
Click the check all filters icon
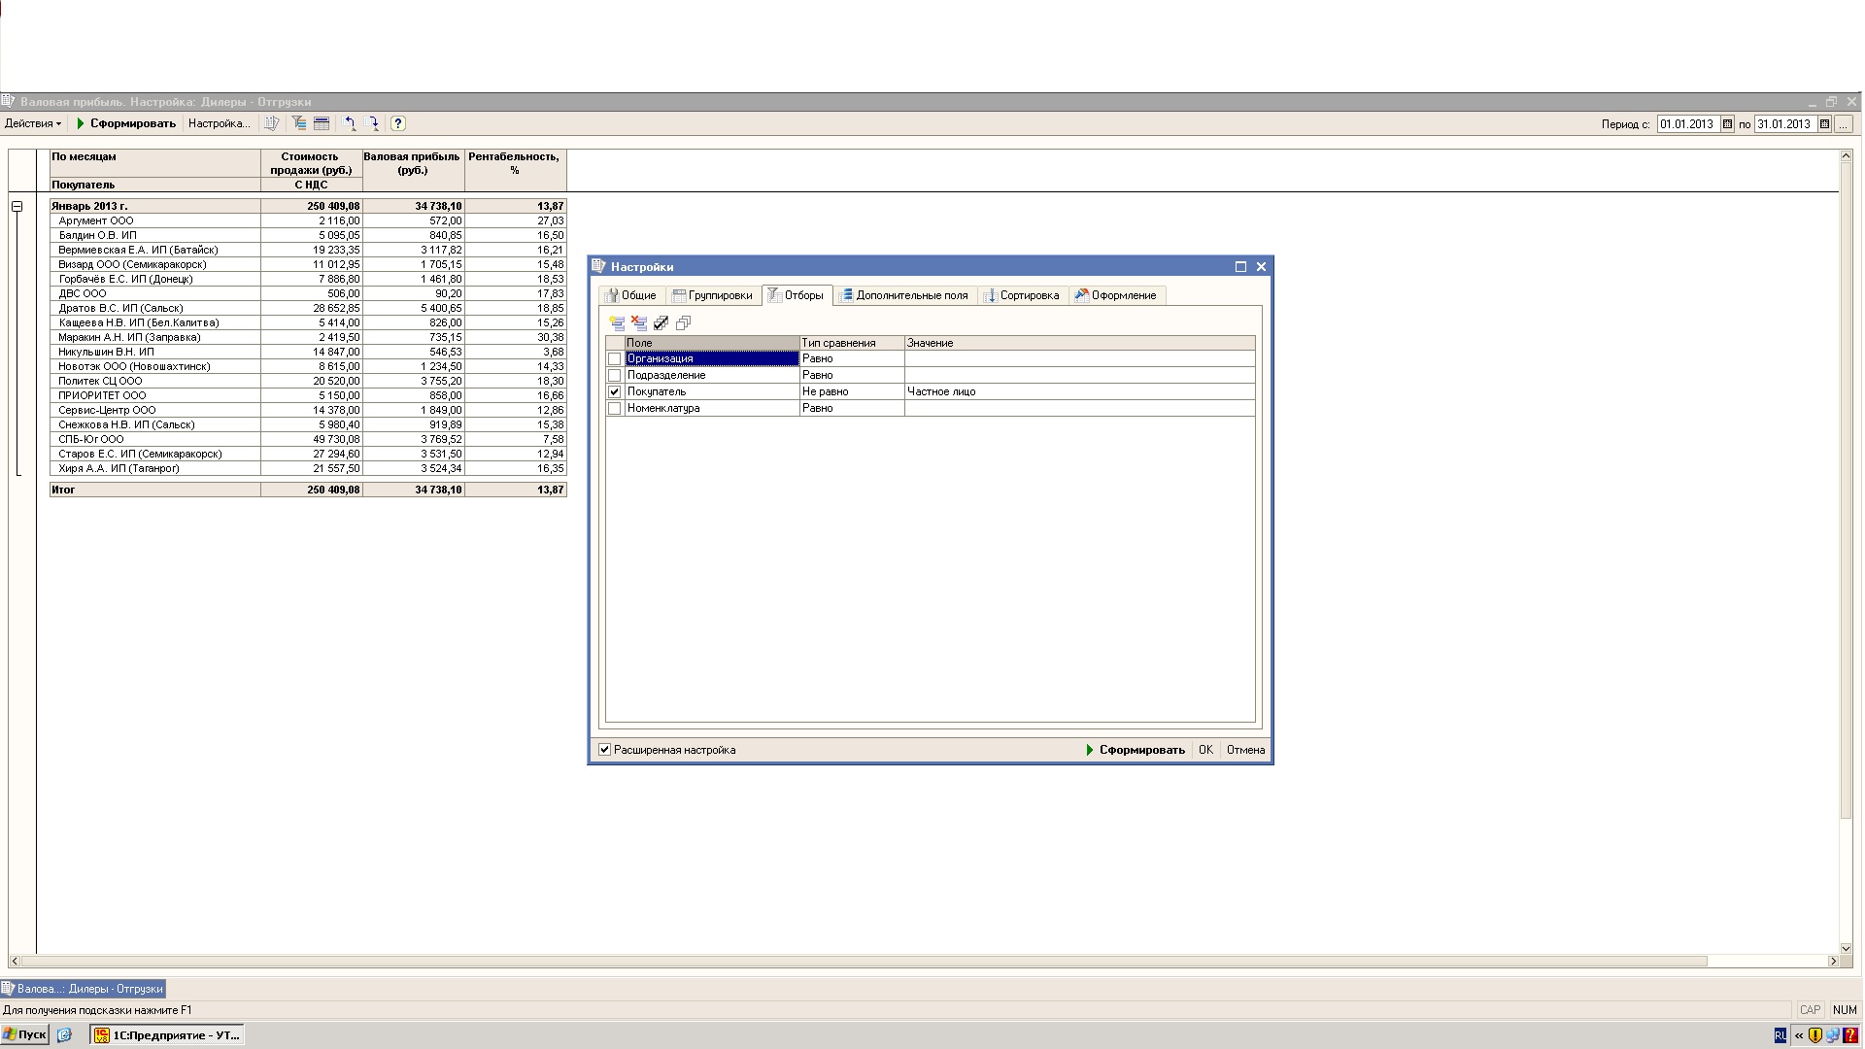pos(661,323)
